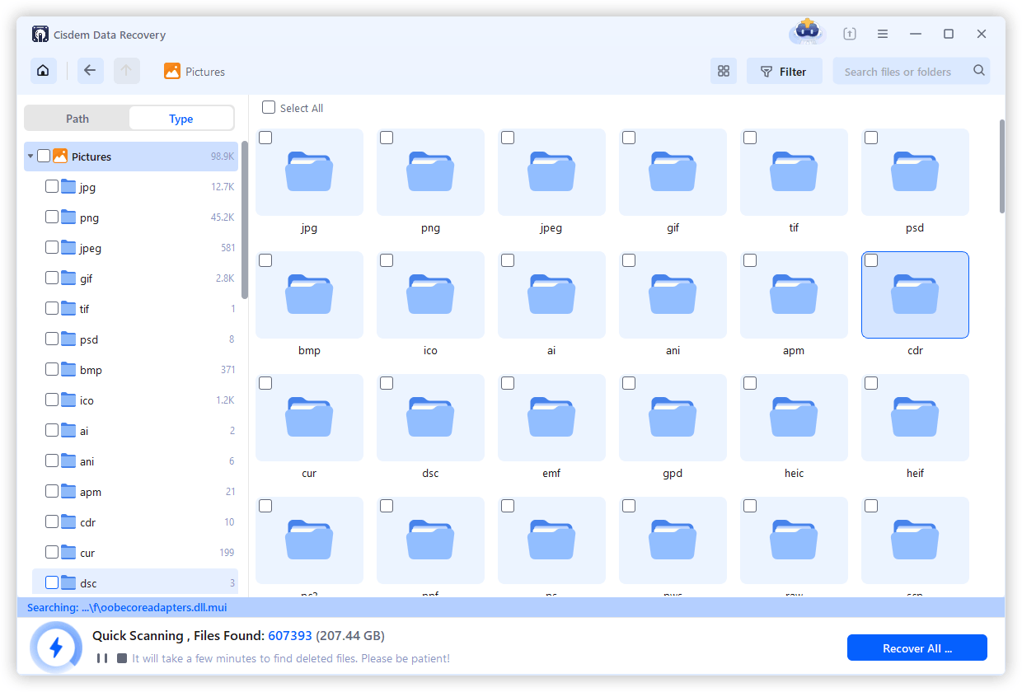Viewport: 1022px width, 692px height.
Task: Check the jpg folder checkbox in the sidebar
Action: pyautogui.click(x=50, y=186)
